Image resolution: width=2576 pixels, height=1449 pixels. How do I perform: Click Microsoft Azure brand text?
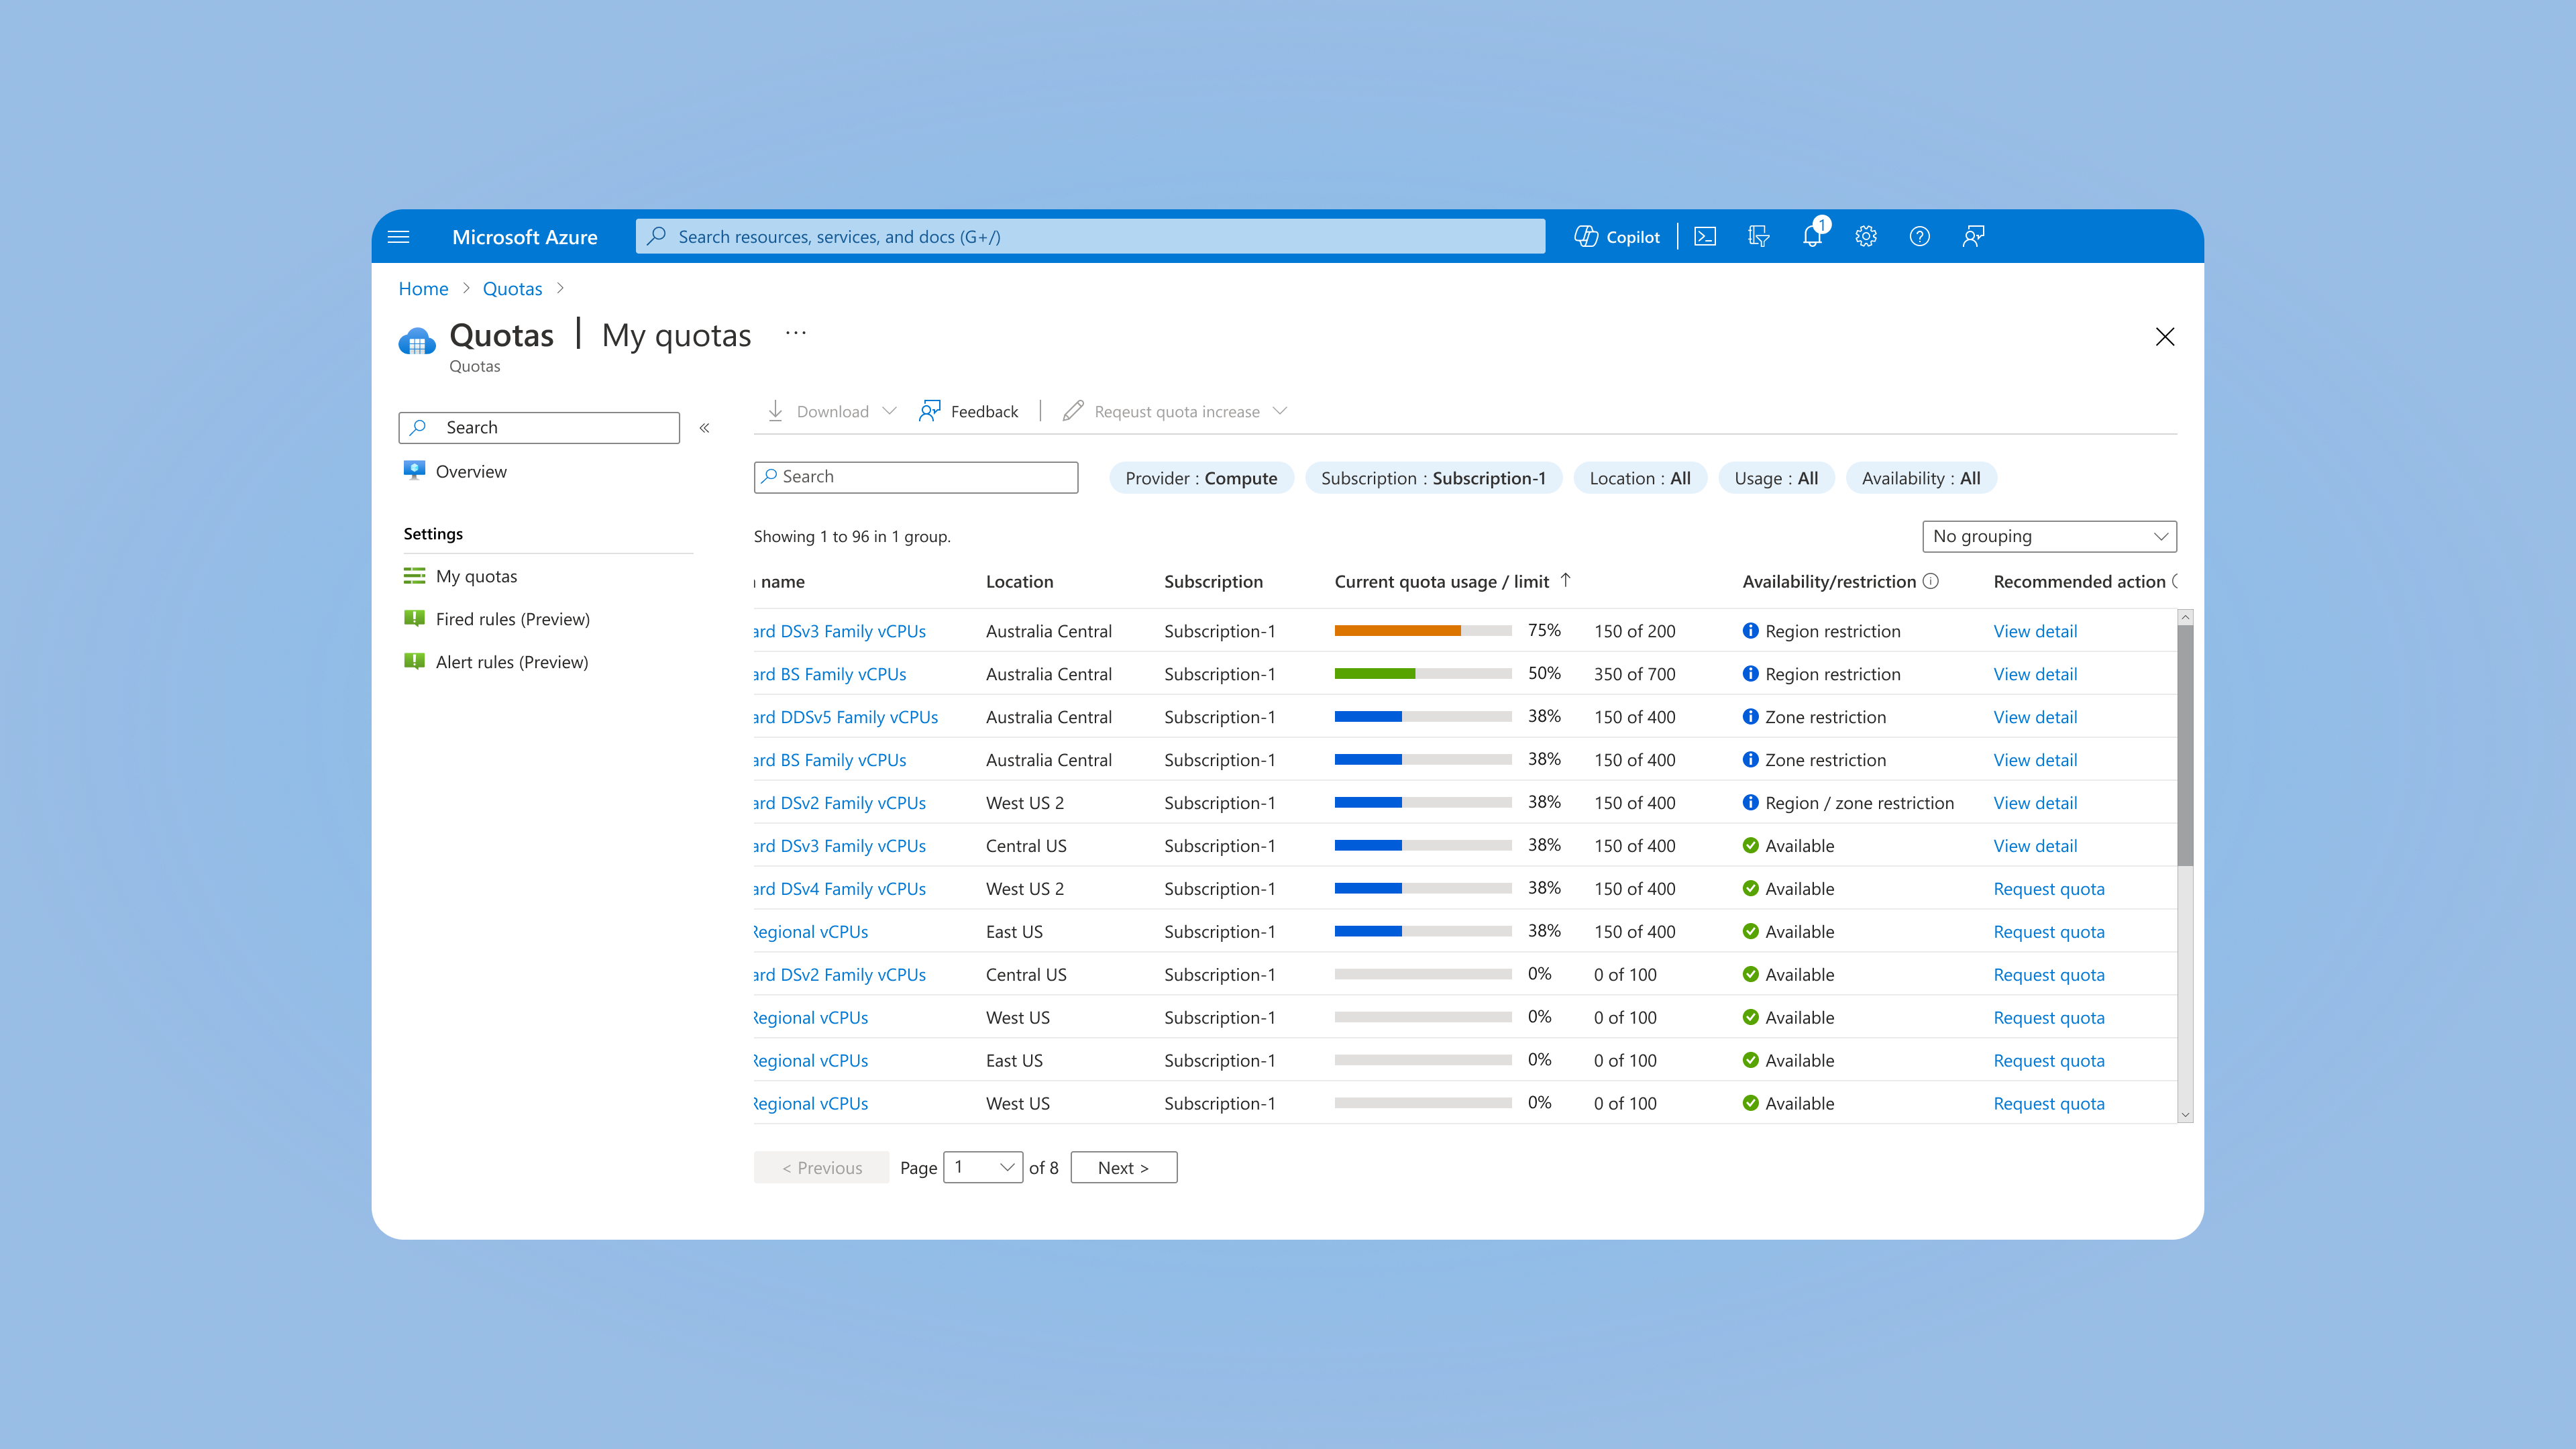point(524,237)
